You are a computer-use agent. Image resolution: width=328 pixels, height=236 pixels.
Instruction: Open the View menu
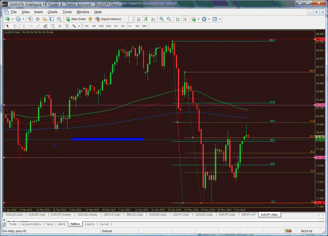(x=26, y=12)
